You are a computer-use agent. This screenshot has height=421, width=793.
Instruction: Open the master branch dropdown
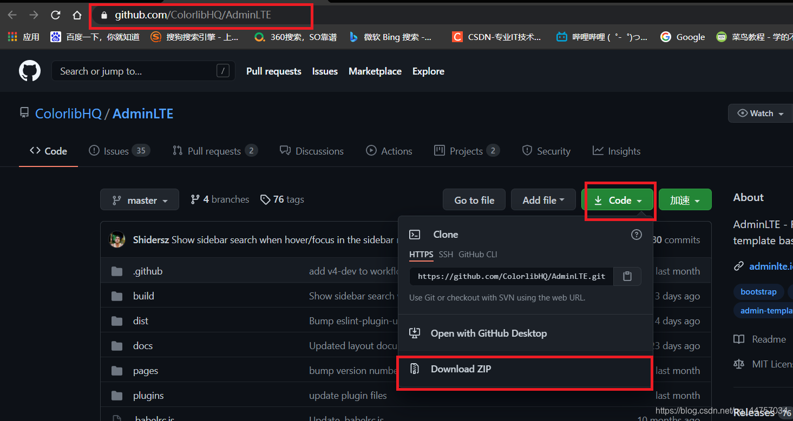pos(140,200)
